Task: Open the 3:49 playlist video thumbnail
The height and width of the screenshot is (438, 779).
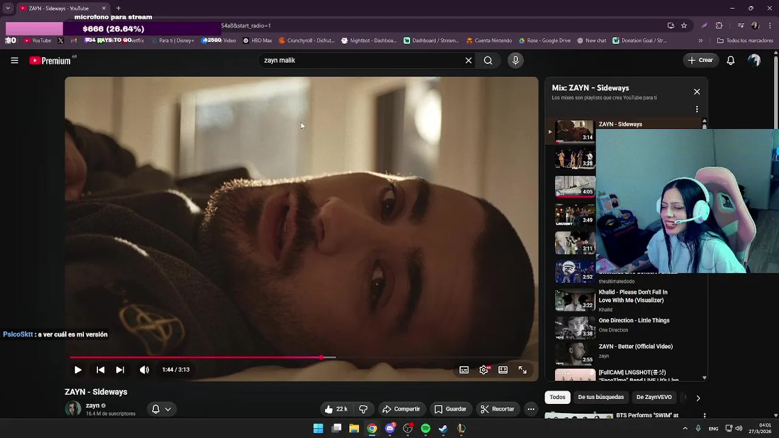Action: 575,214
